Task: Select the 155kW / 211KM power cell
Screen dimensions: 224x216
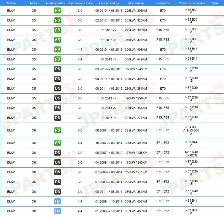Action: click(136, 172)
